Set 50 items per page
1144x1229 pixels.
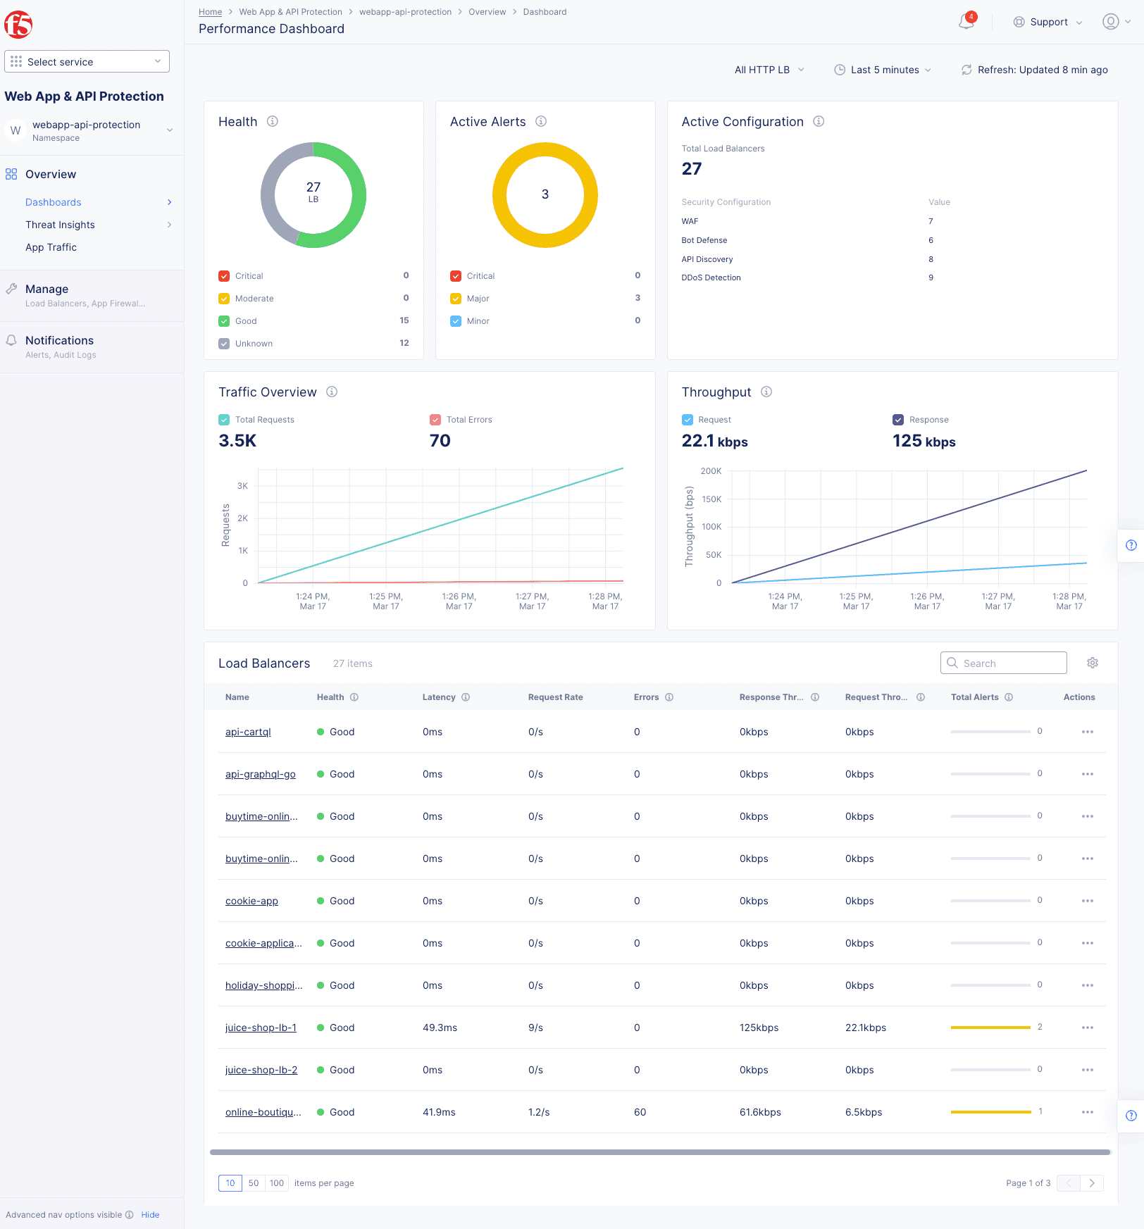point(254,1183)
